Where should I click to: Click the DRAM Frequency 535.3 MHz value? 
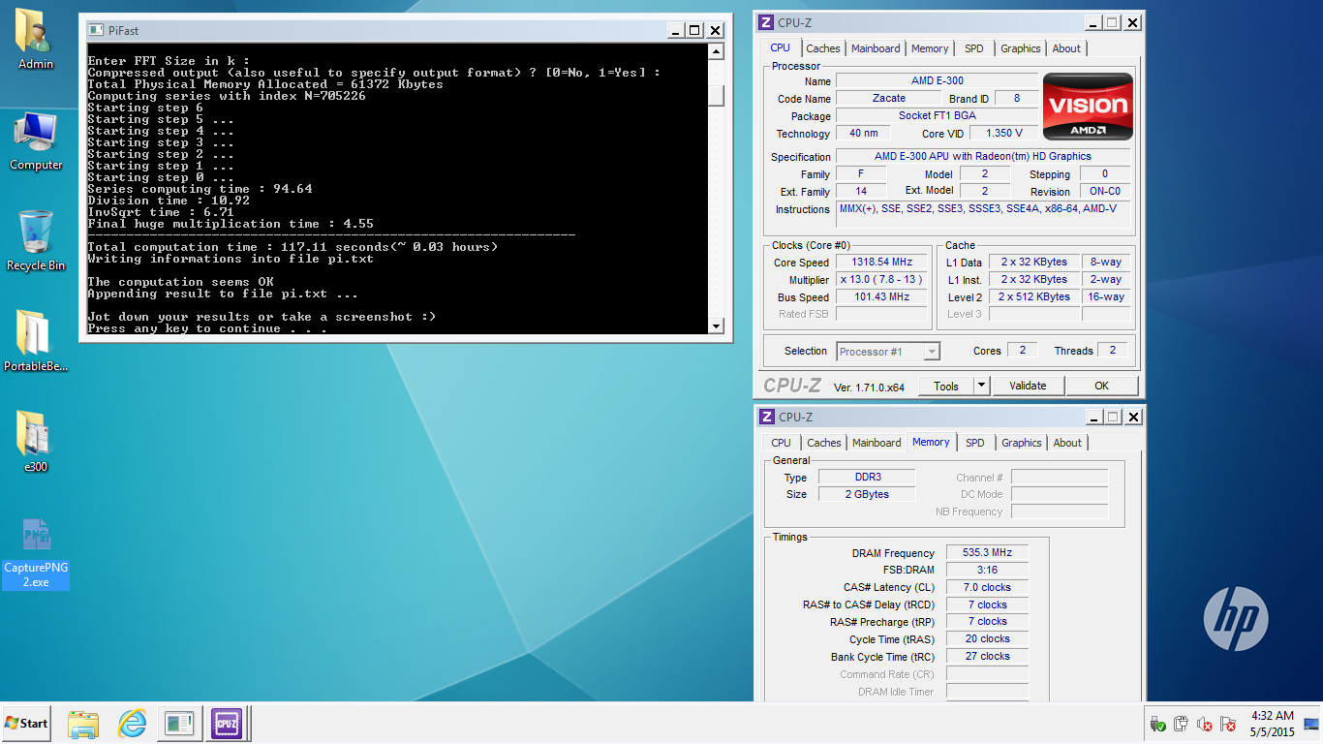tap(987, 552)
